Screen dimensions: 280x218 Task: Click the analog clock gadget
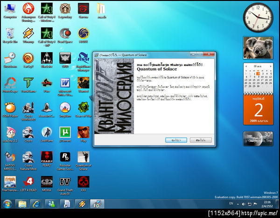pyautogui.click(x=258, y=17)
